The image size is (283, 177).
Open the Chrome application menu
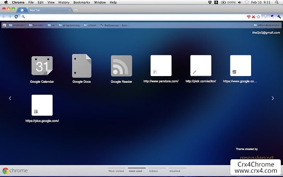18,2
